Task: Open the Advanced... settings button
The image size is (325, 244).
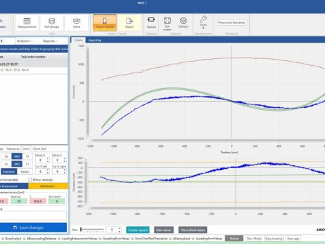Action: (48, 186)
